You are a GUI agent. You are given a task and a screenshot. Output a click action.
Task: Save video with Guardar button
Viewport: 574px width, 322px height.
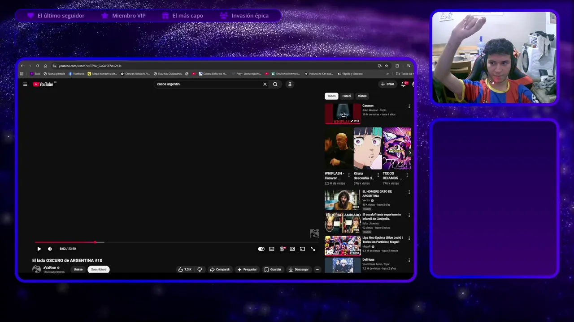273,269
